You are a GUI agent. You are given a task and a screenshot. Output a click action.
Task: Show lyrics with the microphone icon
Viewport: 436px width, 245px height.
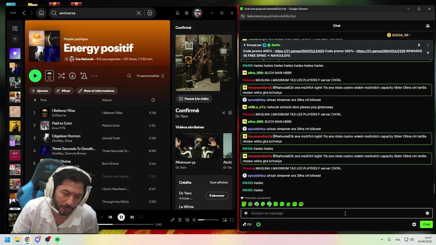pyautogui.click(x=173, y=220)
